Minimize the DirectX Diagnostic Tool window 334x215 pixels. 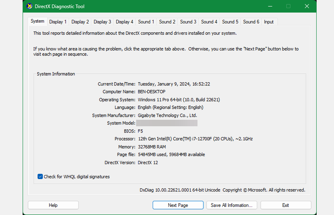click(x=270, y=6)
